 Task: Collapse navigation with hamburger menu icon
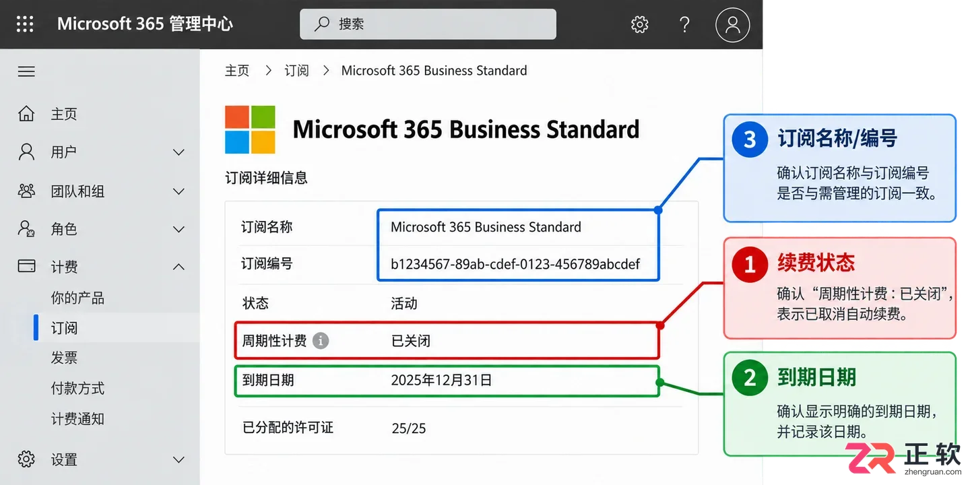click(x=26, y=71)
